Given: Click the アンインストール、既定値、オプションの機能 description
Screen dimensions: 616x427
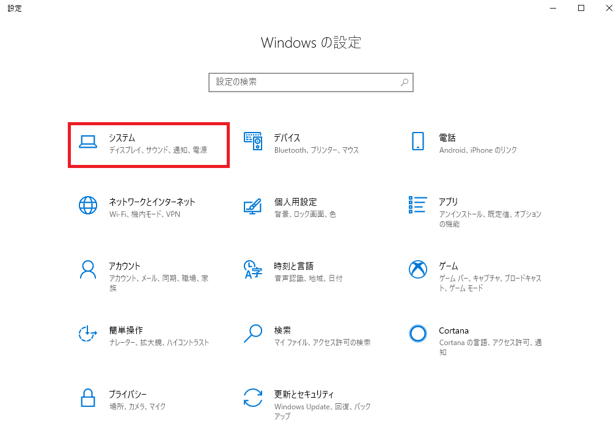Looking at the screenshot, I should pyautogui.click(x=490, y=219).
